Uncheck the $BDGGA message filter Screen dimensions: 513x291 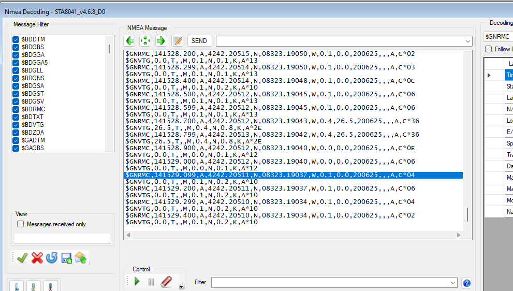[x=16, y=55]
